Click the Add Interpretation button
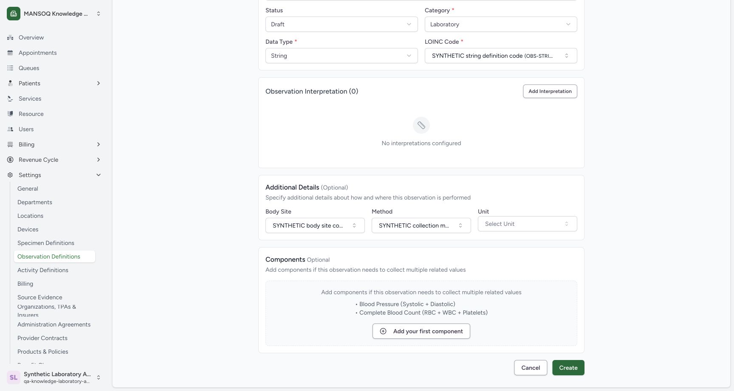The image size is (734, 391). click(x=550, y=91)
